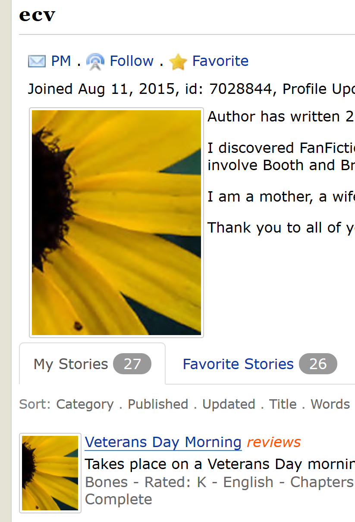355x522 pixels.
Task: Click the 27 stories count badge
Action: (132, 364)
